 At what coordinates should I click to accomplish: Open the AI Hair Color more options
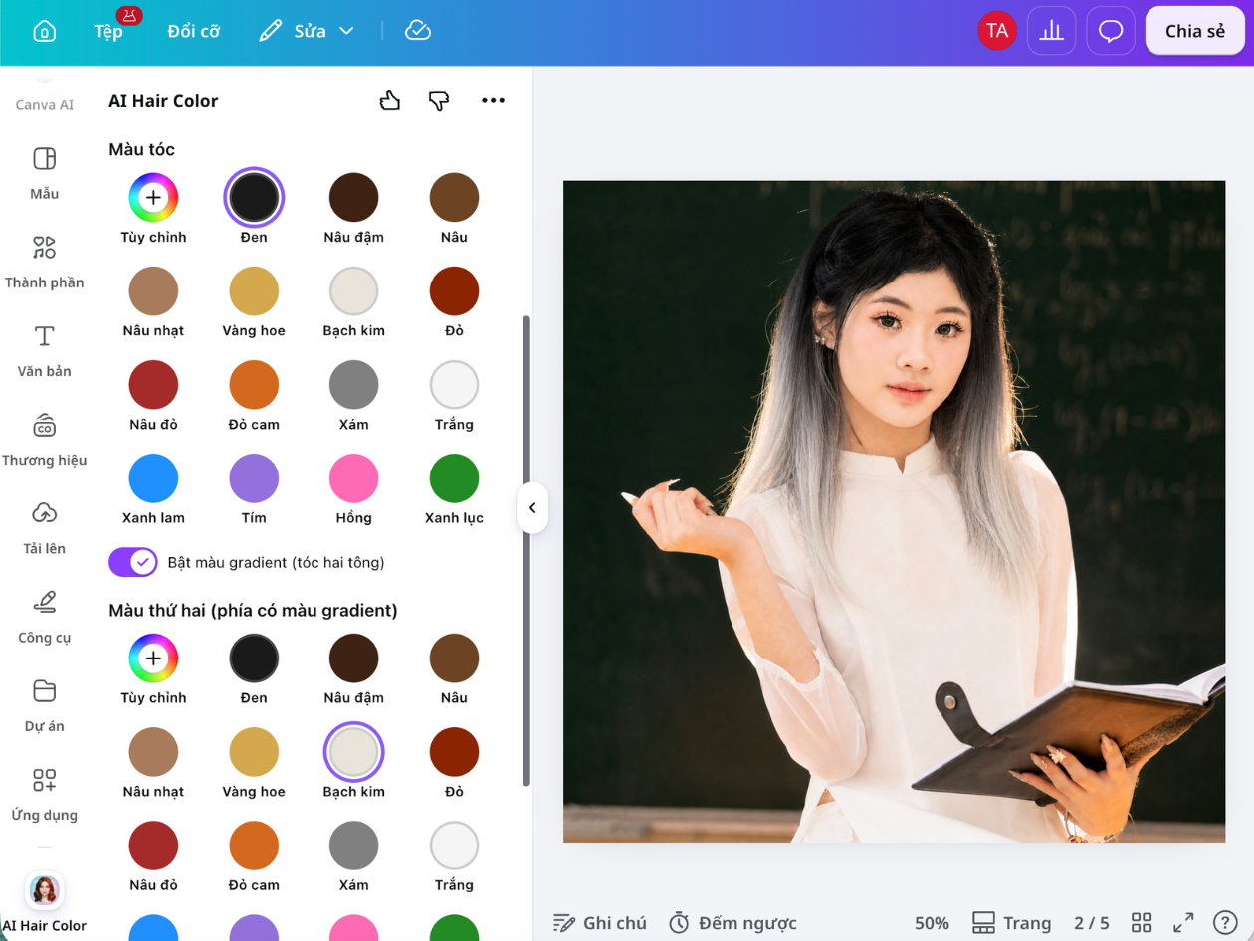point(493,100)
